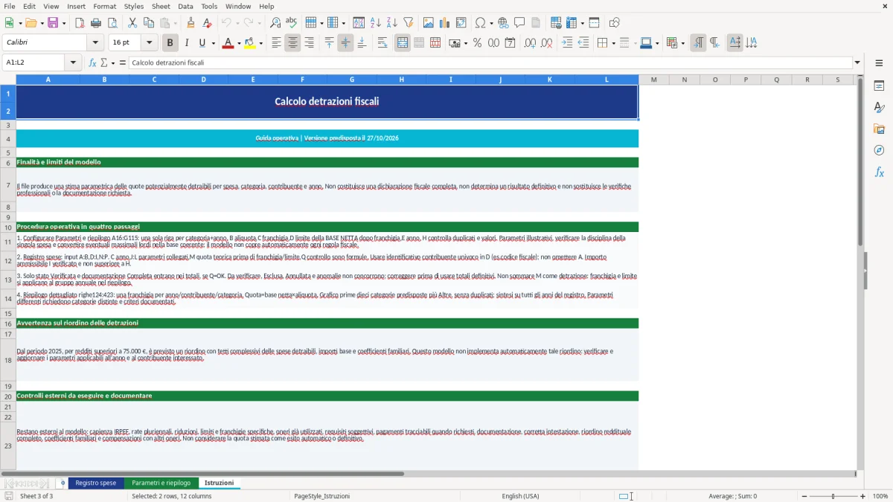This screenshot has height=502, width=893.
Task: Apply the red font color swatch
Action: tap(227, 43)
